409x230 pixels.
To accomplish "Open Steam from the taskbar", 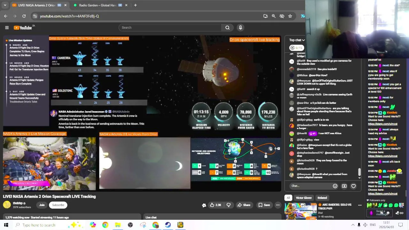I will (x=168, y=225).
